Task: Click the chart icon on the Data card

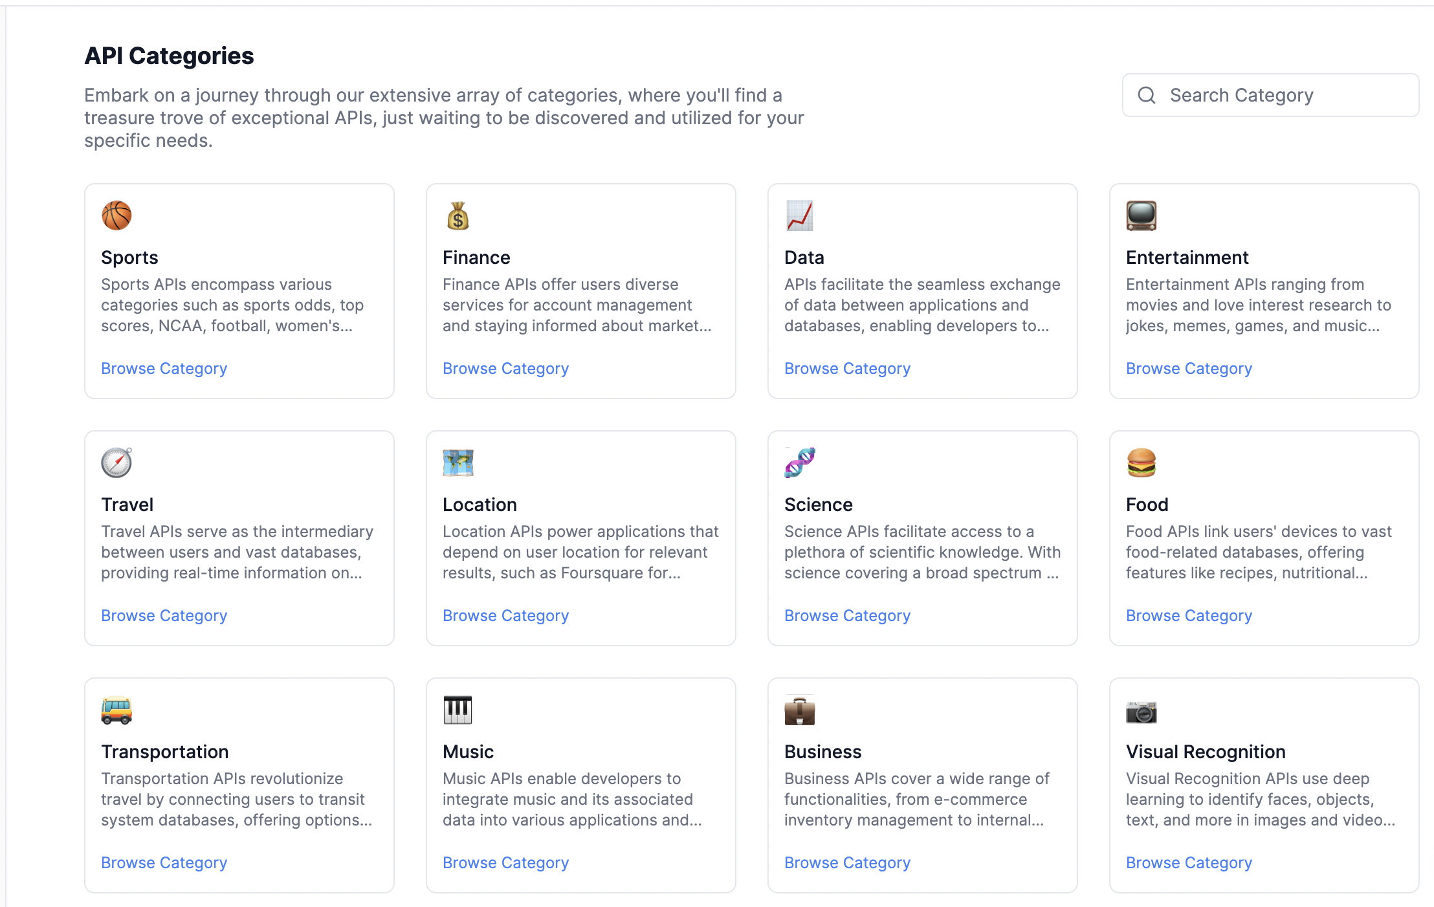Action: click(x=799, y=215)
